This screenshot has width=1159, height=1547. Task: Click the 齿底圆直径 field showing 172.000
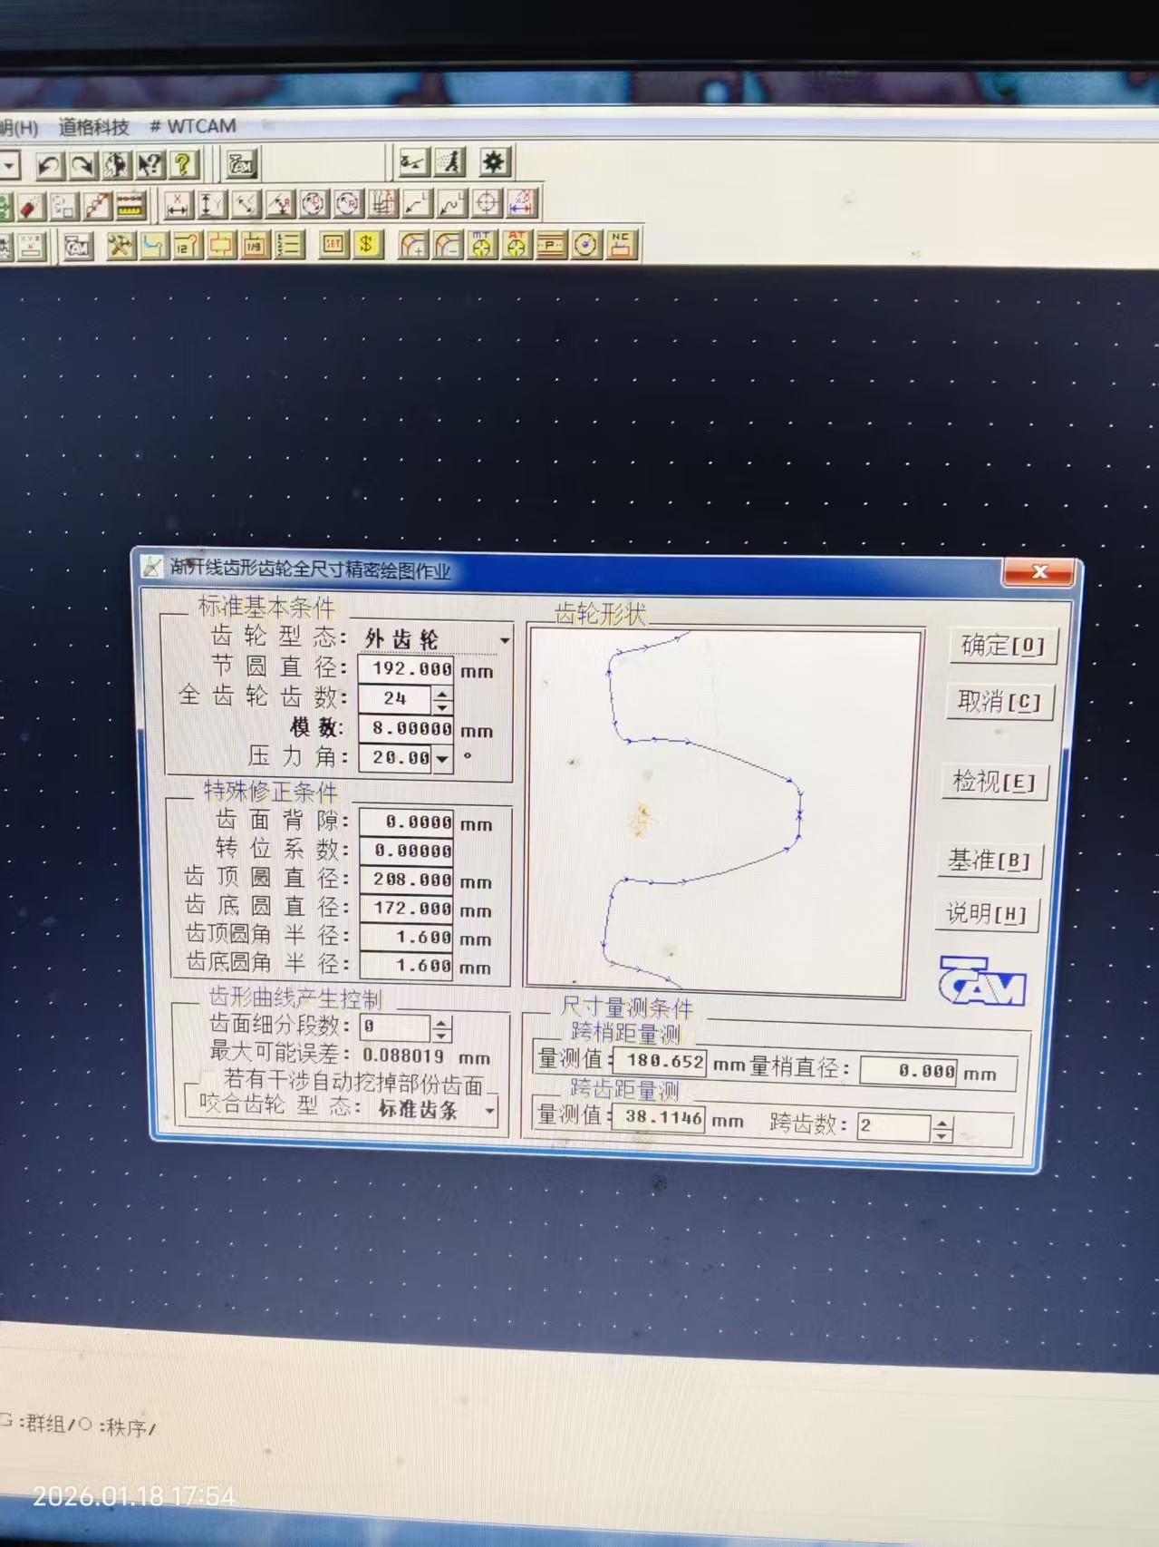[407, 908]
